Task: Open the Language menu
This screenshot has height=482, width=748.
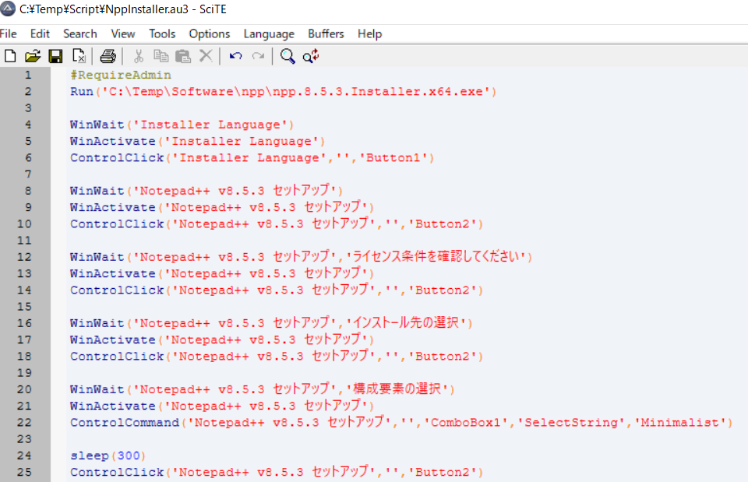Action: [x=269, y=33]
